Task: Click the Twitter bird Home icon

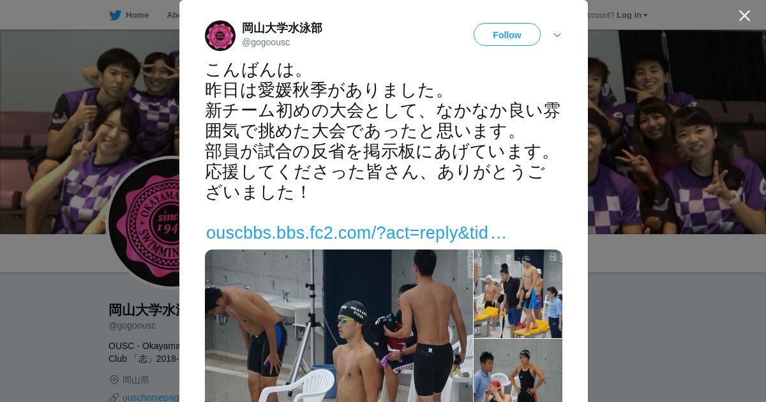Action: [115, 15]
